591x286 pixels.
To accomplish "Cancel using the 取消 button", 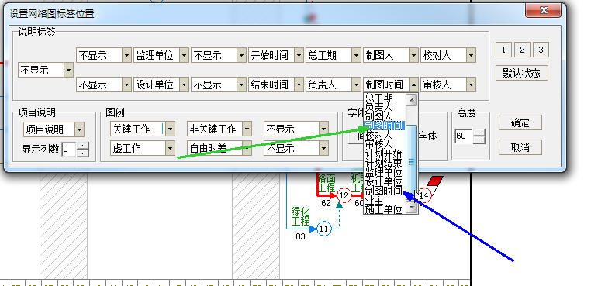I will tap(520, 148).
